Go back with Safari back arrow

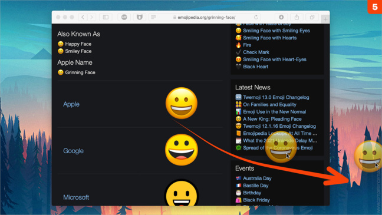83,17
